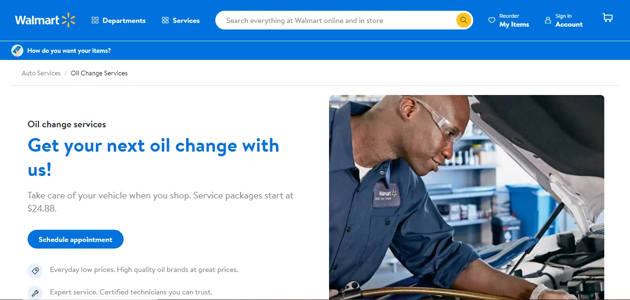Click the price tag icon beside Everyday low prices
The width and height of the screenshot is (630, 300).
(x=35, y=271)
